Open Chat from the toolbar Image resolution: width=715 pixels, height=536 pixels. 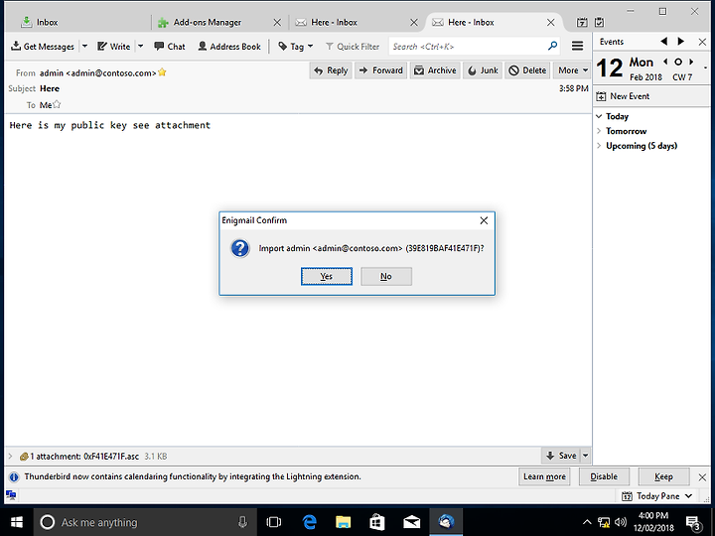coord(170,47)
